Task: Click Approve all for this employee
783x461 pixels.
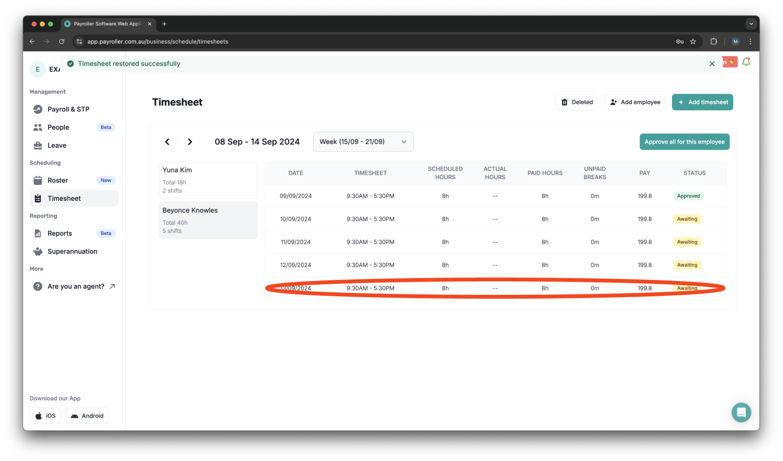Action: pyautogui.click(x=684, y=142)
